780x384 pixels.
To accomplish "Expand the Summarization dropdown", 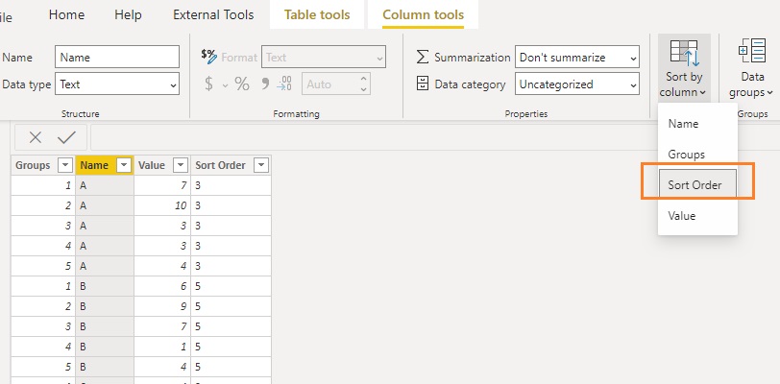I will coord(633,58).
